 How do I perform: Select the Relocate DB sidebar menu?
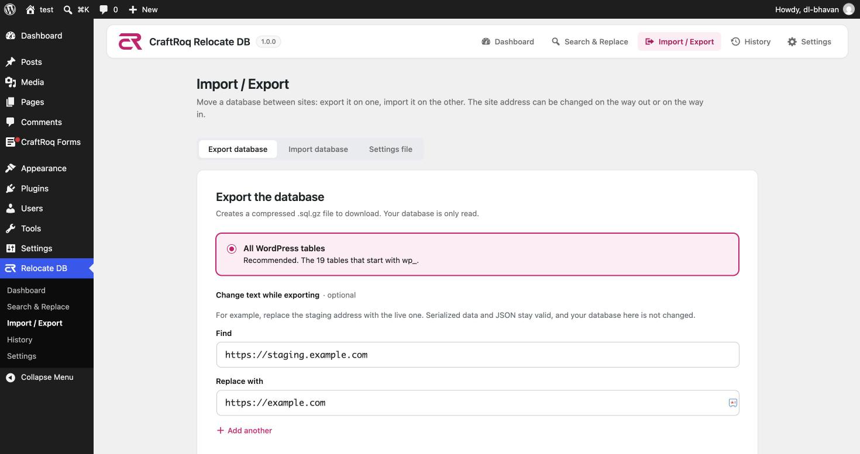tap(47, 268)
